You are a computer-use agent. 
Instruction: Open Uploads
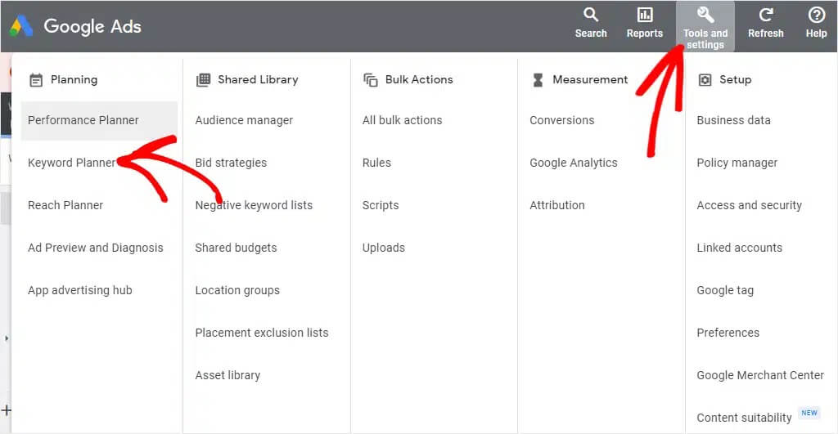383,248
